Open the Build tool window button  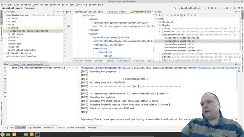pyautogui.click(x=61, y=127)
